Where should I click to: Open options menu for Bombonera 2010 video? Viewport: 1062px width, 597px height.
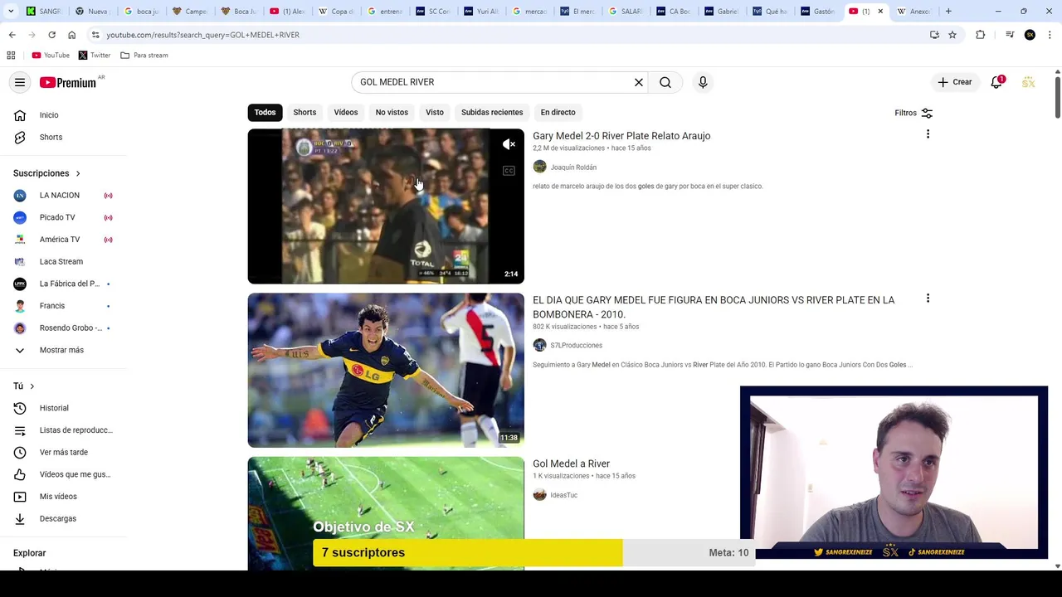tap(928, 298)
